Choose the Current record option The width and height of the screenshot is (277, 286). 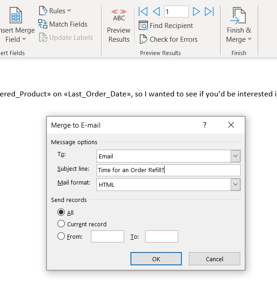(61, 224)
